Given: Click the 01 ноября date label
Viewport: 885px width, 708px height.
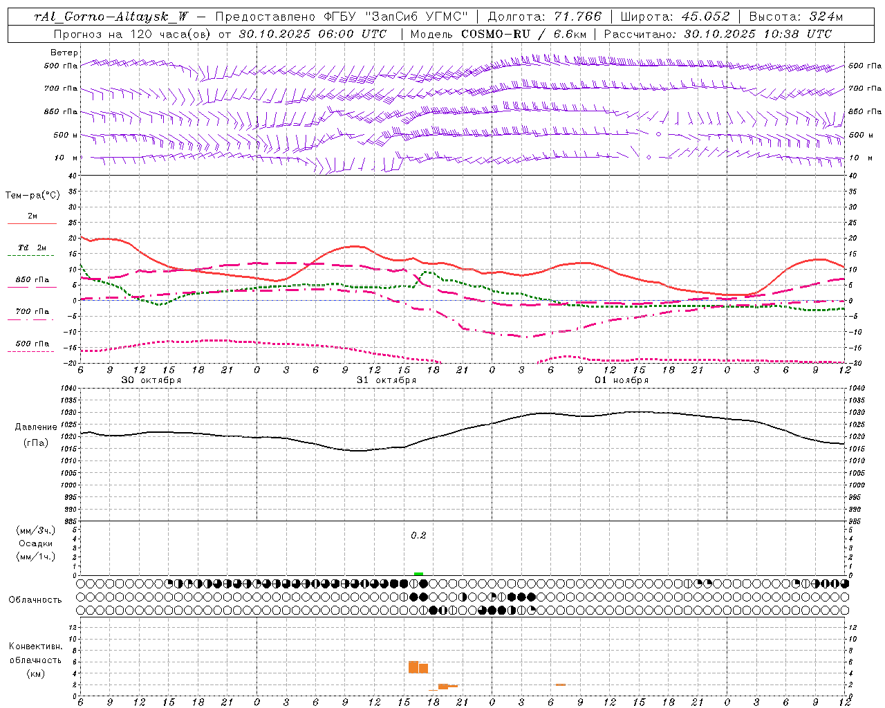Looking at the screenshot, I should click(x=622, y=380).
